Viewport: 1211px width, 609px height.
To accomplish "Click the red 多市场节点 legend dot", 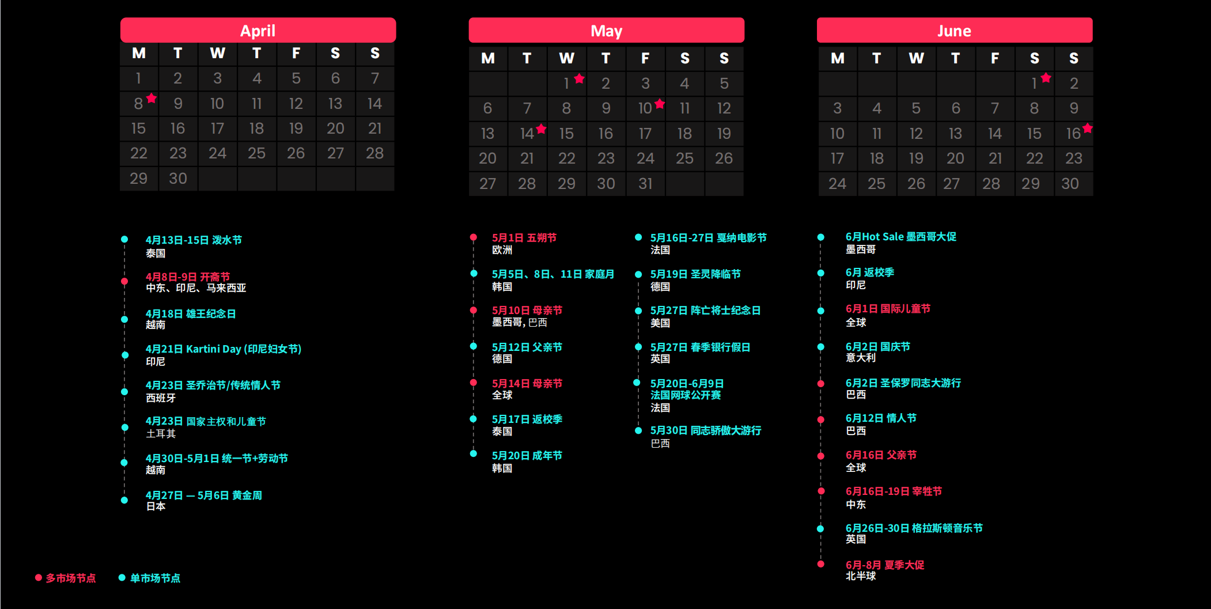I will click(39, 578).
